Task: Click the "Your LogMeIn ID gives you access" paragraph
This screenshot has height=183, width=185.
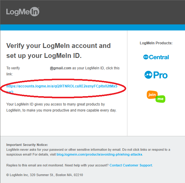Action: tap(61, 107)
